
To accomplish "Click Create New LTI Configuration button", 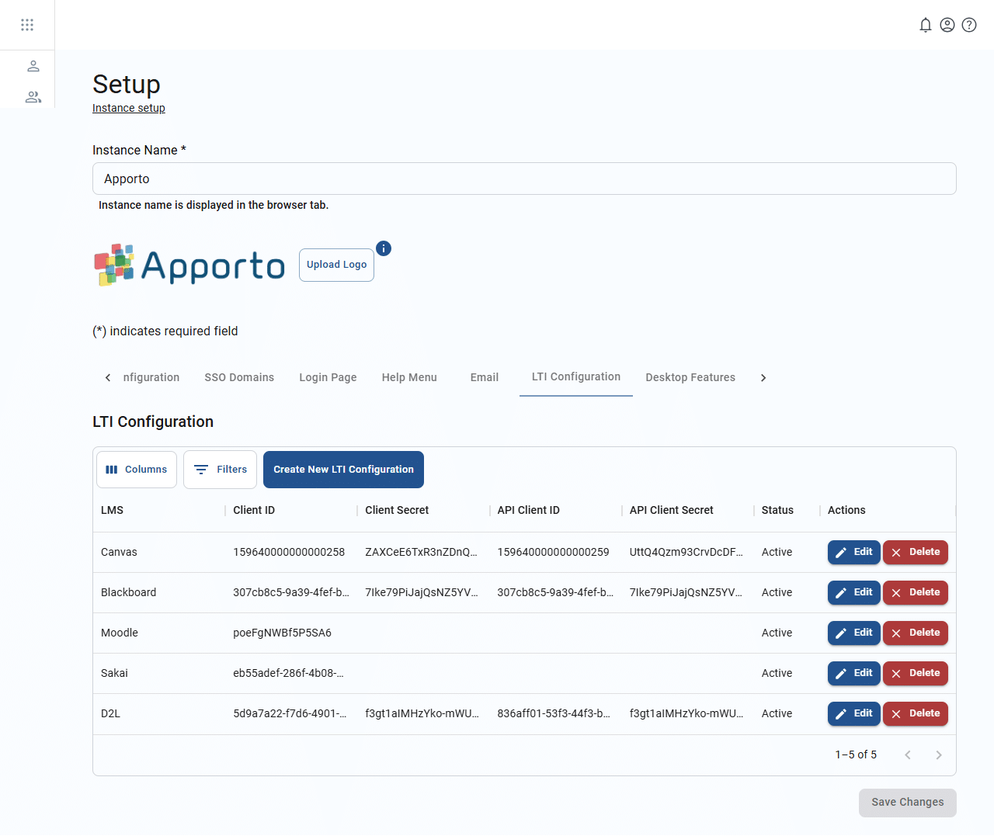I will tap(343, 470).
